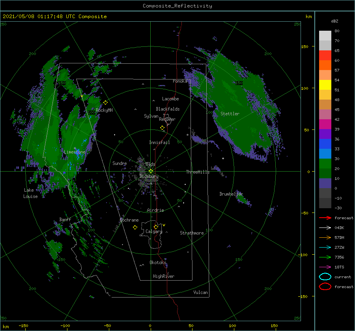Click the 0 dBZ dark gray swatch
This screenshot has height=331, width=355.
[325, 193]
